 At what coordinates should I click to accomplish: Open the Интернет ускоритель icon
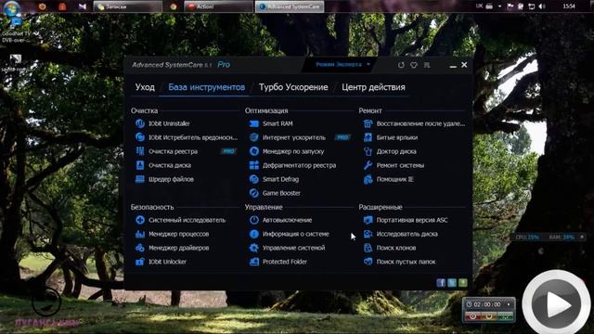pos(253,137)
